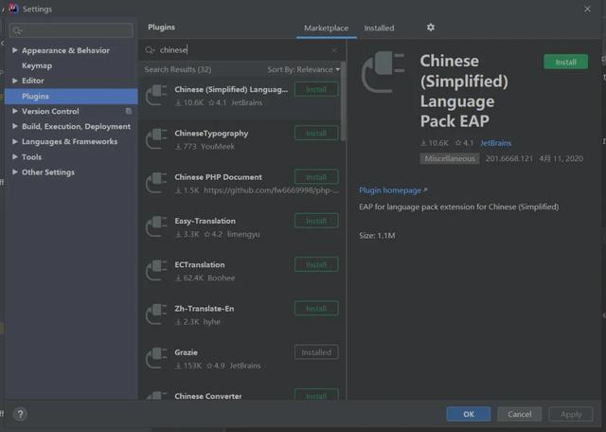The height and width of the screenshot is (432, 606).
Task: Select the Easy-Translation plugin title
Action: [x=205, y=221]
